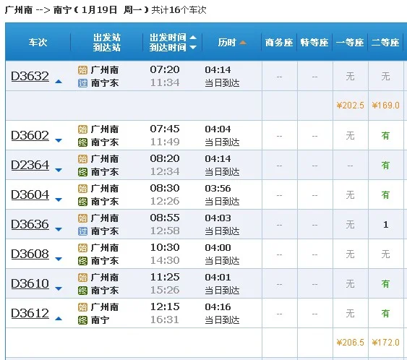Expand price details for D3610

click(x=59, y=288)
